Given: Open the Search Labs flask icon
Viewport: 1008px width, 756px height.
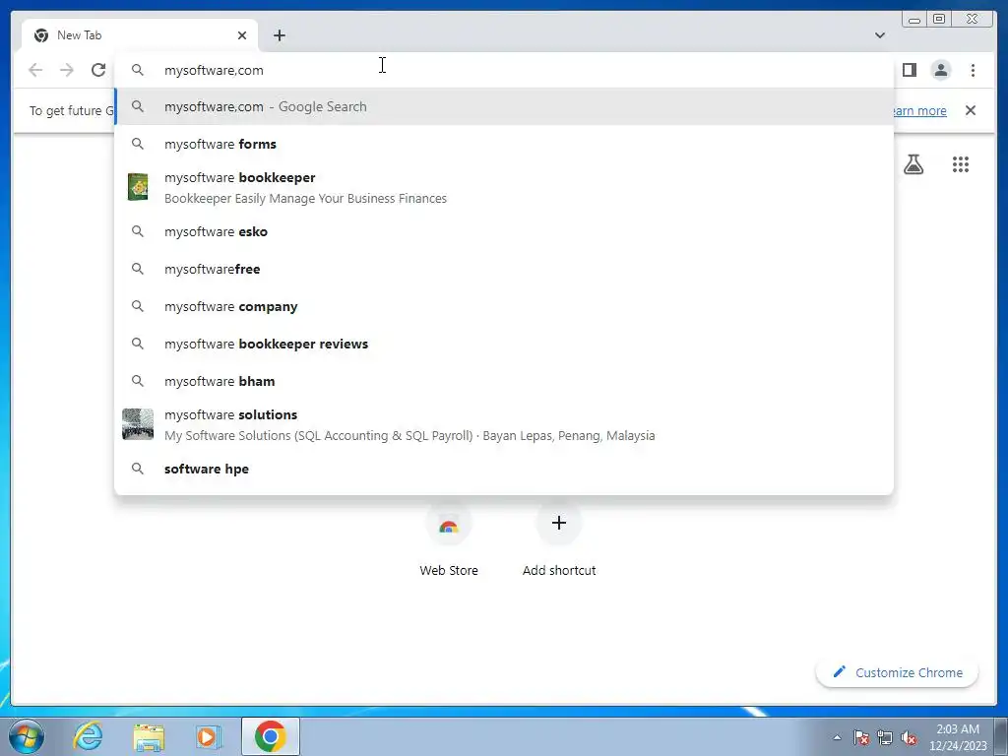Looking at the screenshot, I should click(x=913, y=164).
